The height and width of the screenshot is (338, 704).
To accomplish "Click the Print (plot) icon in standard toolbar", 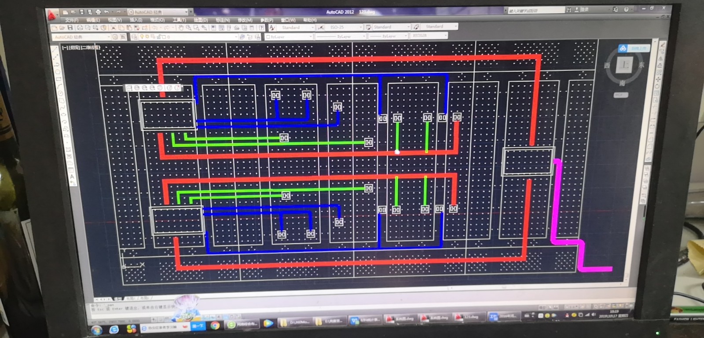I will pyautogui.click(x=80, y=28).
